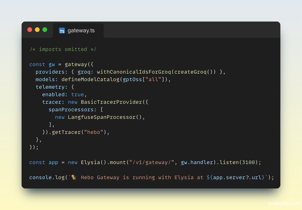Click the 'gateway' function call
The image size is (302, 210).
[76, 64]
